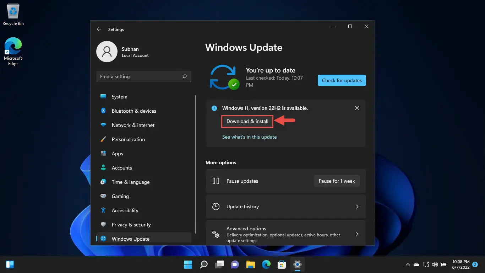The width and height of the screenshot is (485, 273).
Task: Open Personalization settings
Action: pos(144,139)
